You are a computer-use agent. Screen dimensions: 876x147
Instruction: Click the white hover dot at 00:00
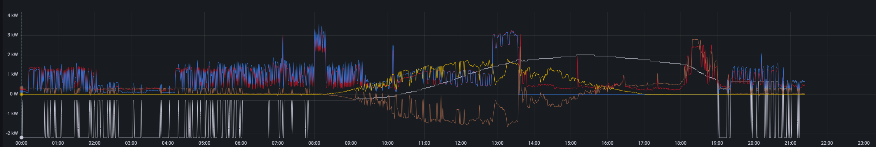coord(21,137)
